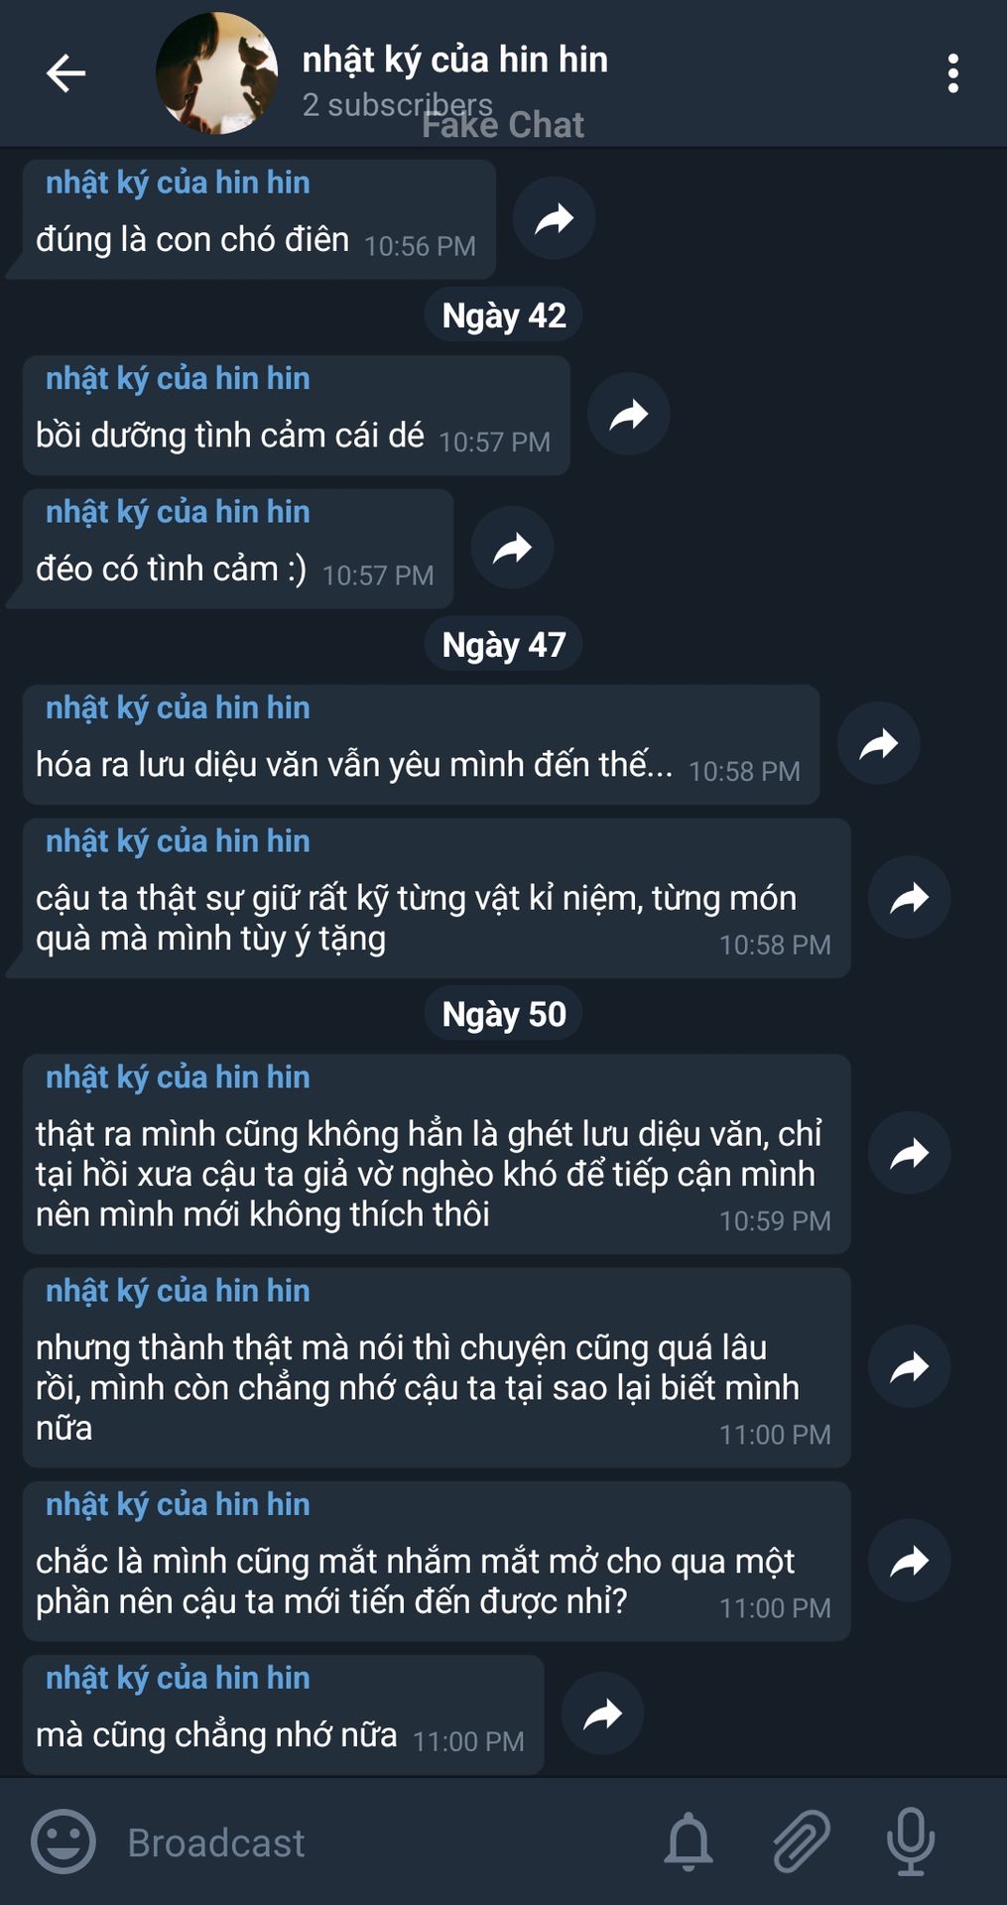This screenshot has height=1905, width=1007.
Task: Forward the message 'hóa ra lưu diệu văn vẫn yêu mình'
Action: pos(878,743)
